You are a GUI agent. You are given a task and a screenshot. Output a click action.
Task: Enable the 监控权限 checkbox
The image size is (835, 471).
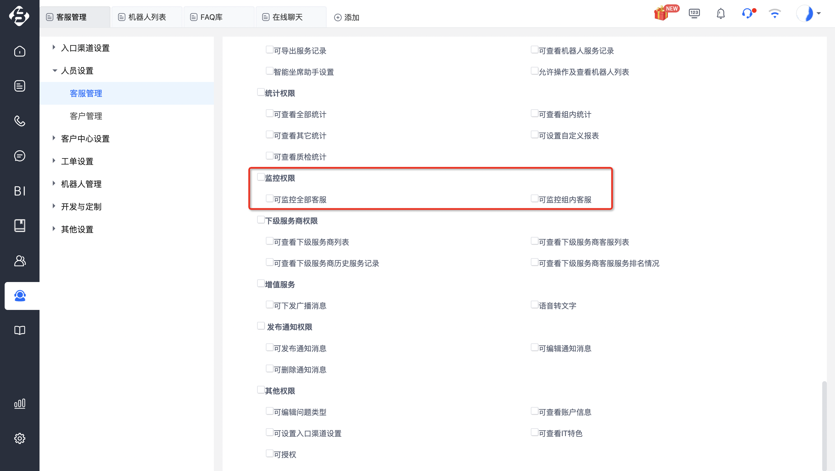coord(261,177)
